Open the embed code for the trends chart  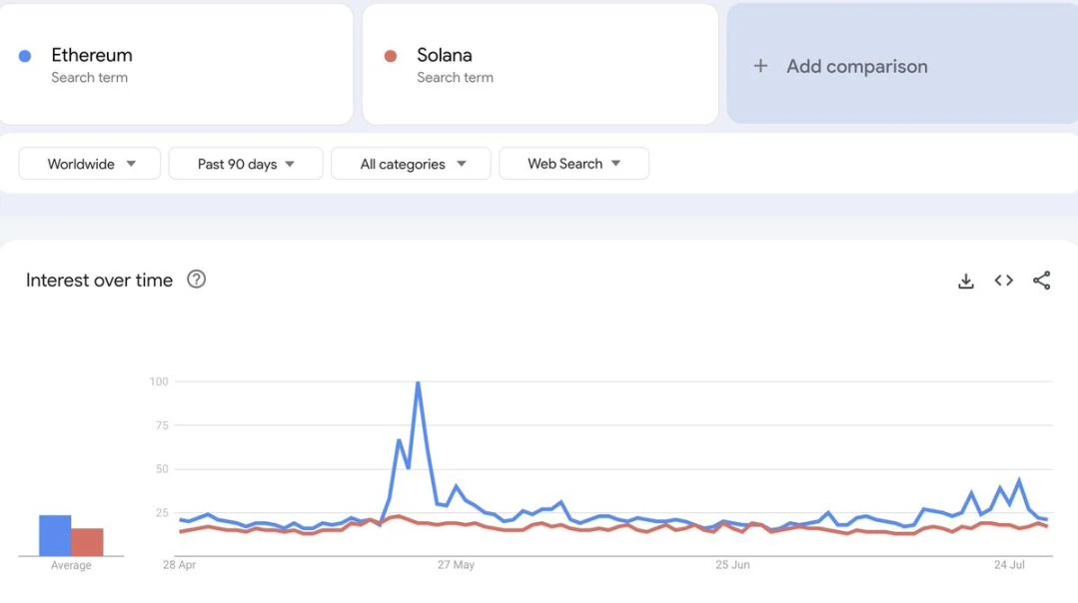point(1003,281)
